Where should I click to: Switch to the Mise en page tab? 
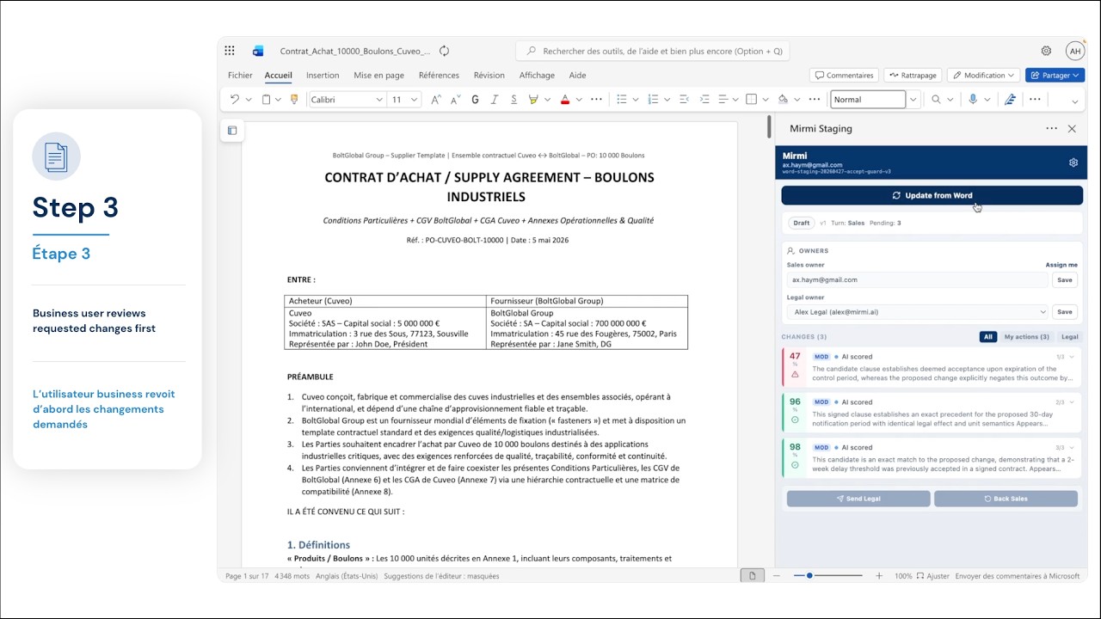tap(378, 76)
